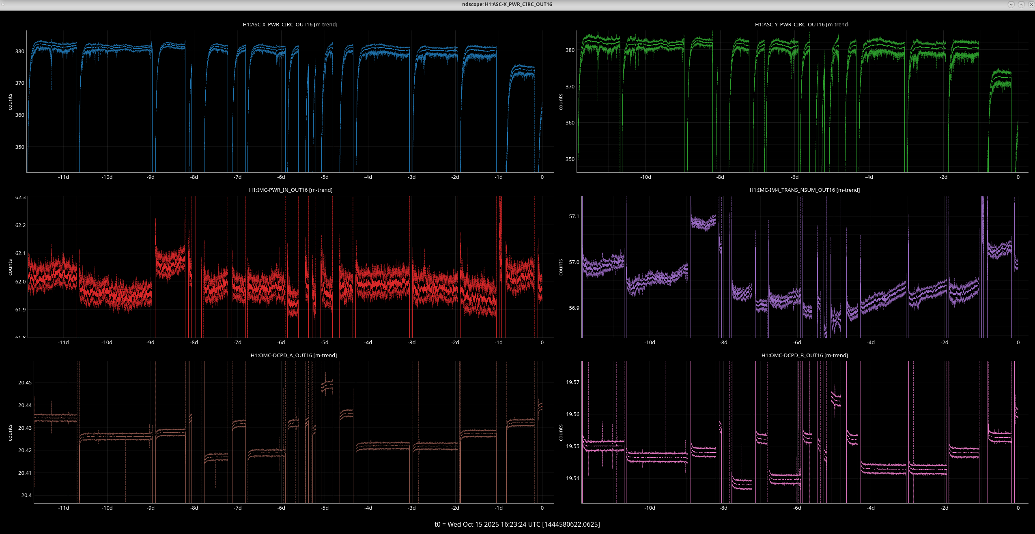Image resolution: width=1035 pixels, height=534 pixels.
Task: Click the 20.45 y-axis tick on OMC-DCPD_A plot
Action: (25, 383)
